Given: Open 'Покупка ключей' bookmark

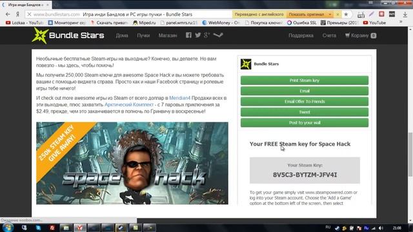Looking at the screenshot, I should coord(264,23).
